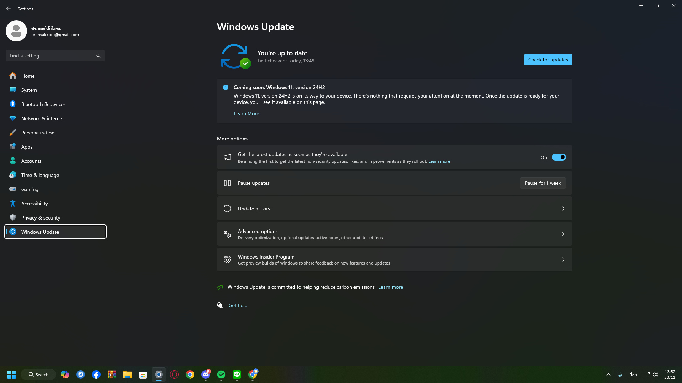Open Learn more link for latest updates
682x383 pixels.
tap(439, 161)
